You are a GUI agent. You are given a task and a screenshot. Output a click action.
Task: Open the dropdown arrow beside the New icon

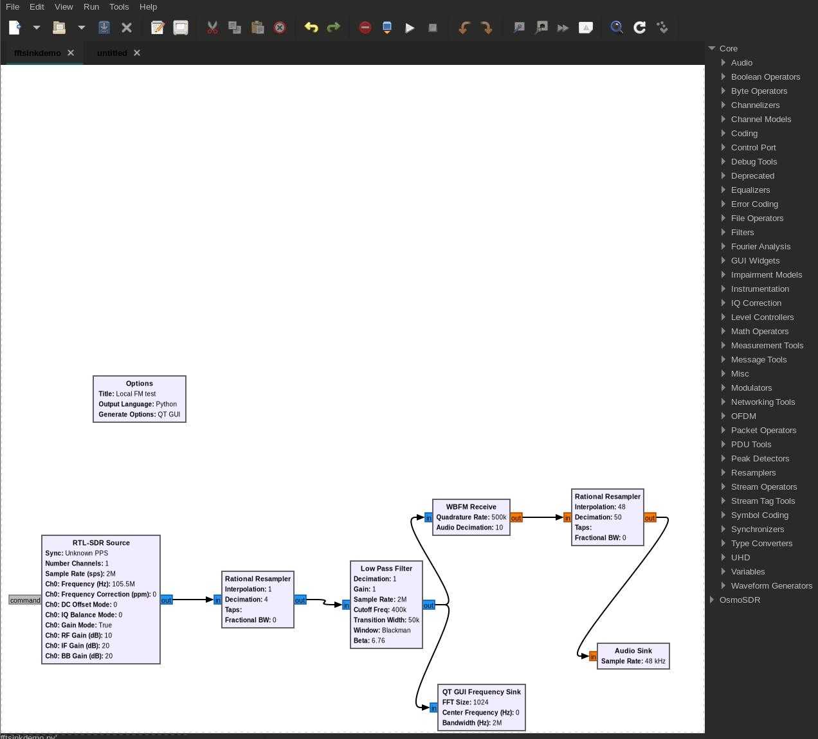pyautogui.click(x=37, y=28)
